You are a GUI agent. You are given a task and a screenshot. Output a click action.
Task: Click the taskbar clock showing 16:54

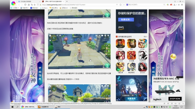coord(176,107)
